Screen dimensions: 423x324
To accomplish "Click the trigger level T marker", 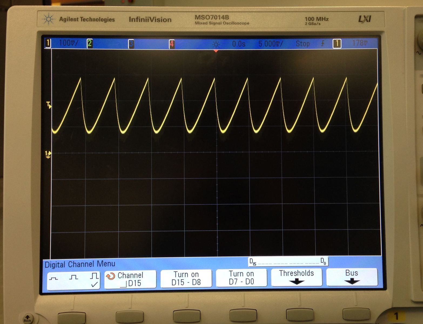I will pos(49,105).
